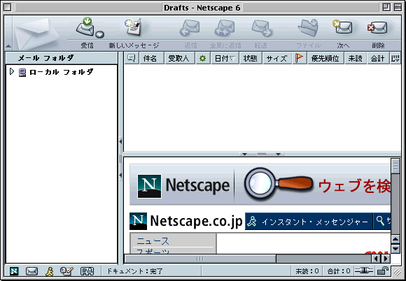Expand the ローカル フォルダ tree item
The width and height of the screenshot is (406, 281).
click(x=12, y=71)
